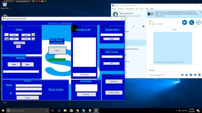The width and height of the screenshot is (202, 113).
Task: Click the Change Name input field
Action: point(111,35)
